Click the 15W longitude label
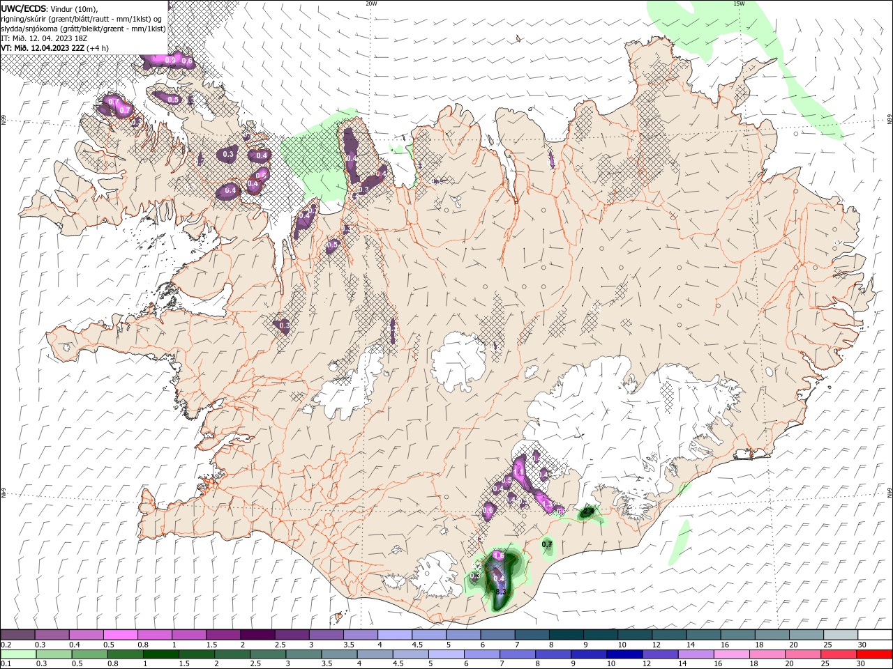Image resolution: width=893 pixels, height=669 pixels. click(x=739, y=3)
